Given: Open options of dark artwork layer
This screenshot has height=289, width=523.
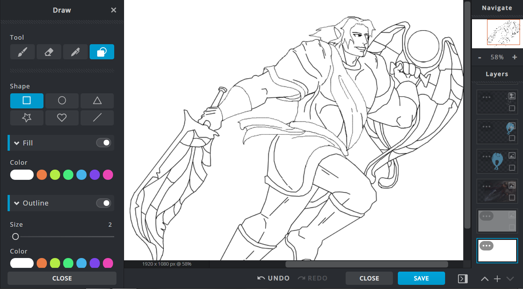Looking at the screenshot, I should coord(486,186).
